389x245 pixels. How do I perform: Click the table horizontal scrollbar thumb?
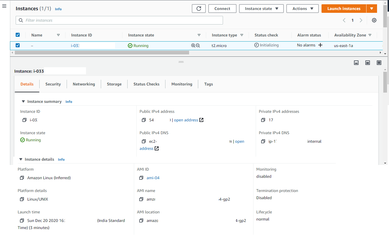102,52
